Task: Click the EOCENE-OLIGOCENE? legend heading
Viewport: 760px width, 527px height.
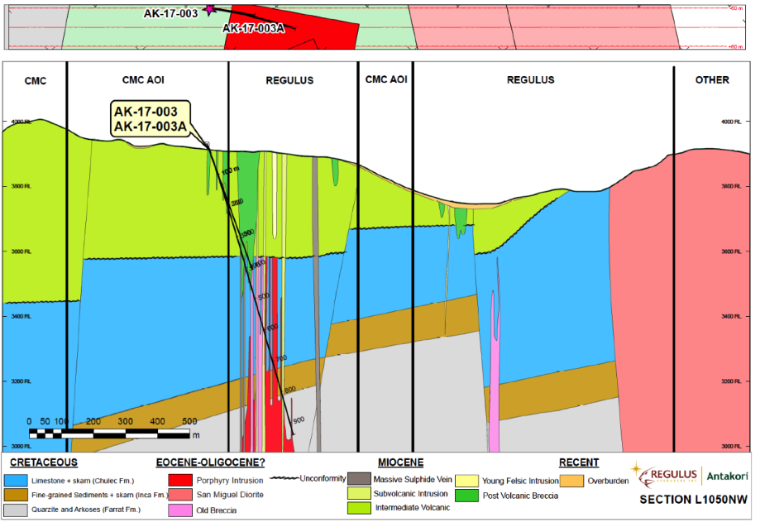Action: pos(208,462)
